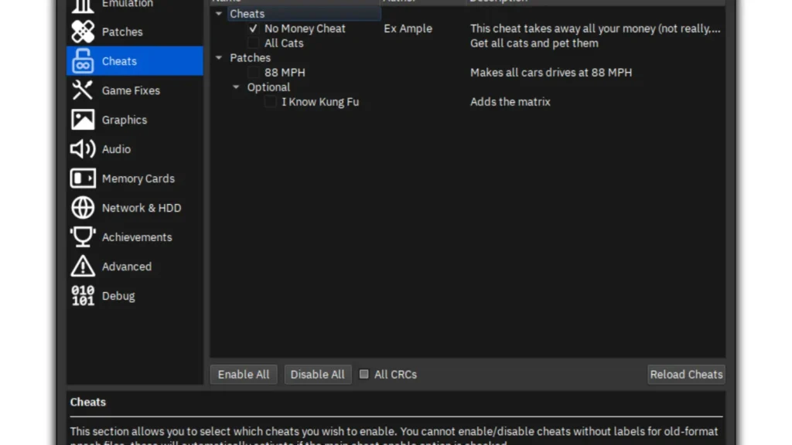This screenshot has height=445, width=792.
Task: Switch to Network & HDD page
Action: tap(135, 207)
